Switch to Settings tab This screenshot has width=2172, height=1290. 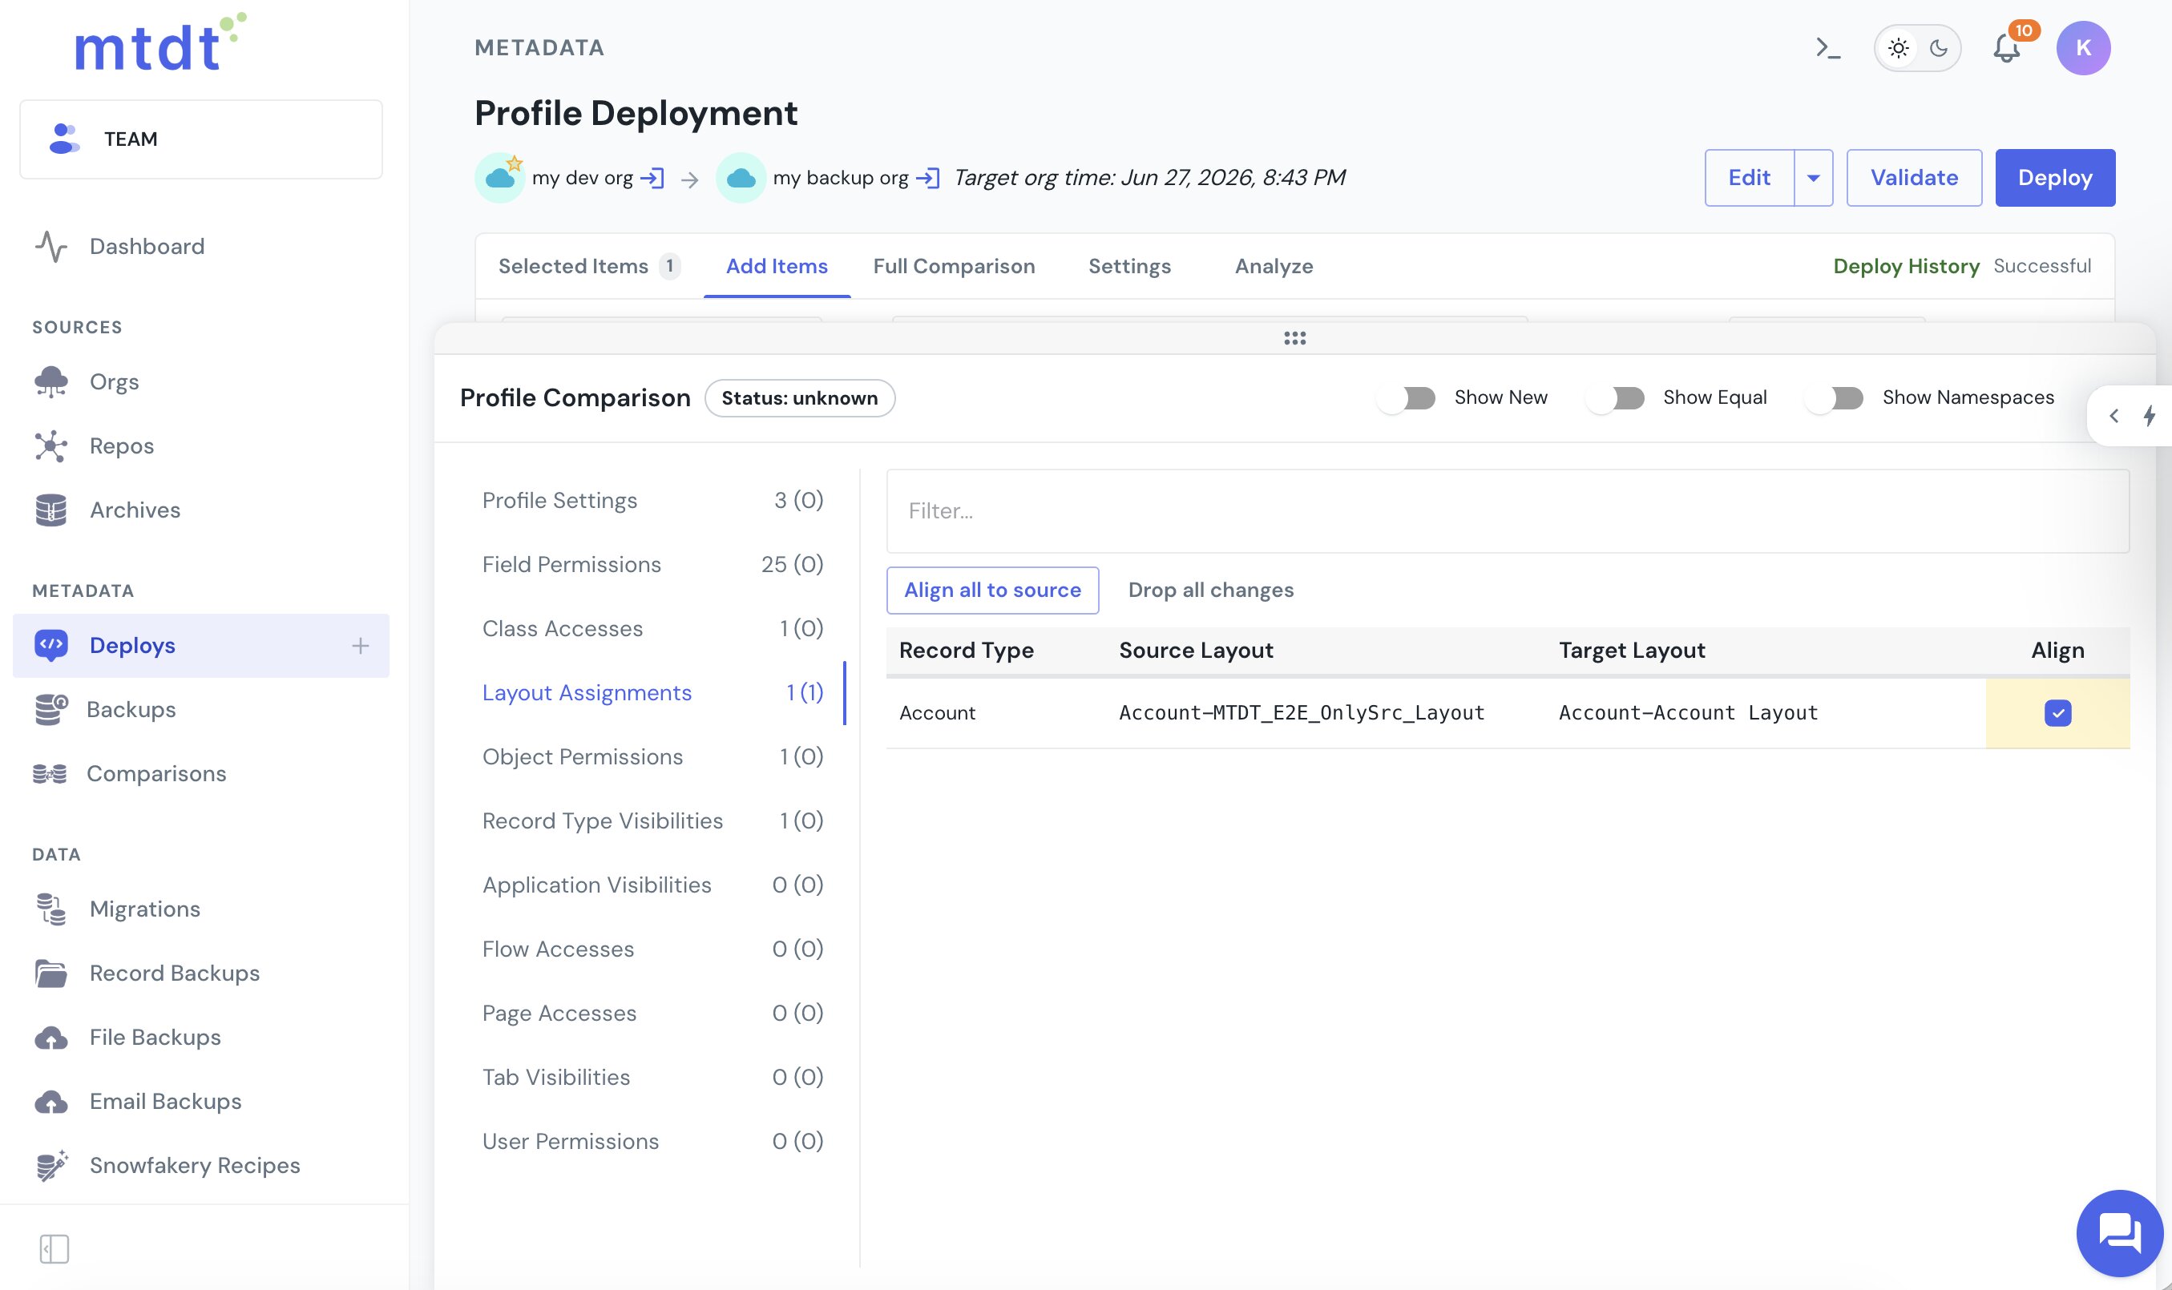(1129, 266)
